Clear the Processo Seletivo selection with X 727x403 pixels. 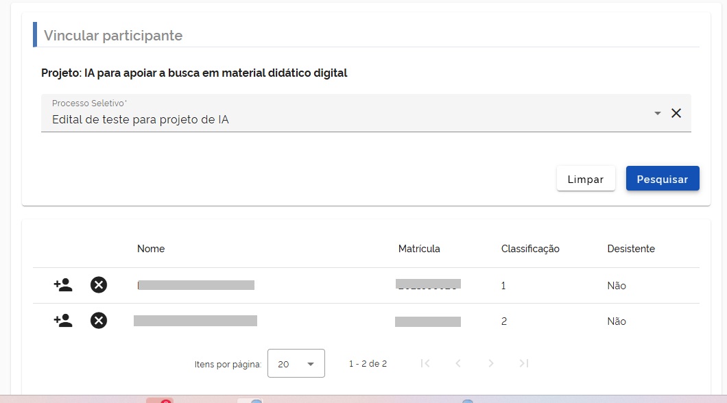coord(676,113)
